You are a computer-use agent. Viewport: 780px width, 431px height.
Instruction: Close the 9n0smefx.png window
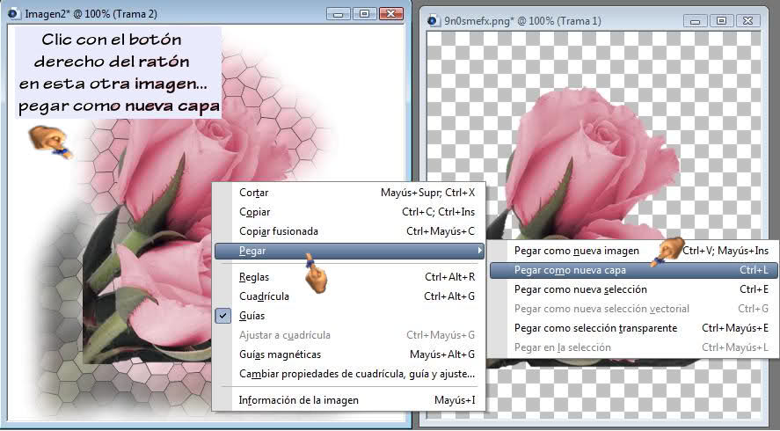(x=747, y=21)
